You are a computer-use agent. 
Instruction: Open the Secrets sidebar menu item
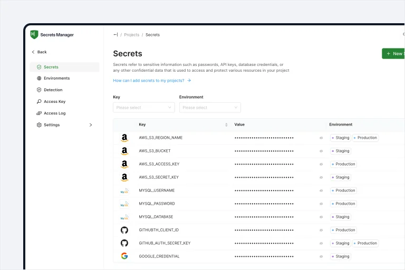64,67
